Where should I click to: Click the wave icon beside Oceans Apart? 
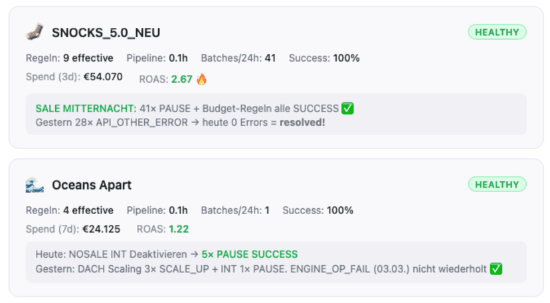pos(35,184)
